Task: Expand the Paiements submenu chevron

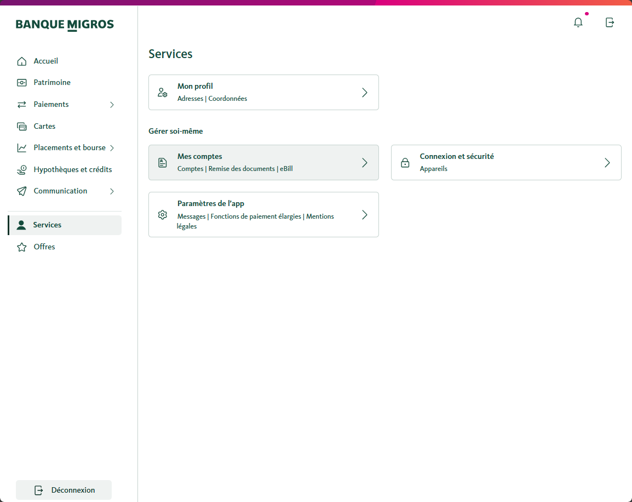Action: point(112,105)
